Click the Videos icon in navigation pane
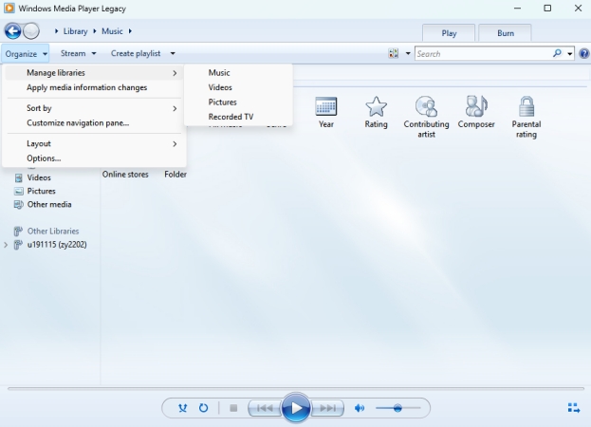Screen dimensions: 591x427 coord(18,177)
